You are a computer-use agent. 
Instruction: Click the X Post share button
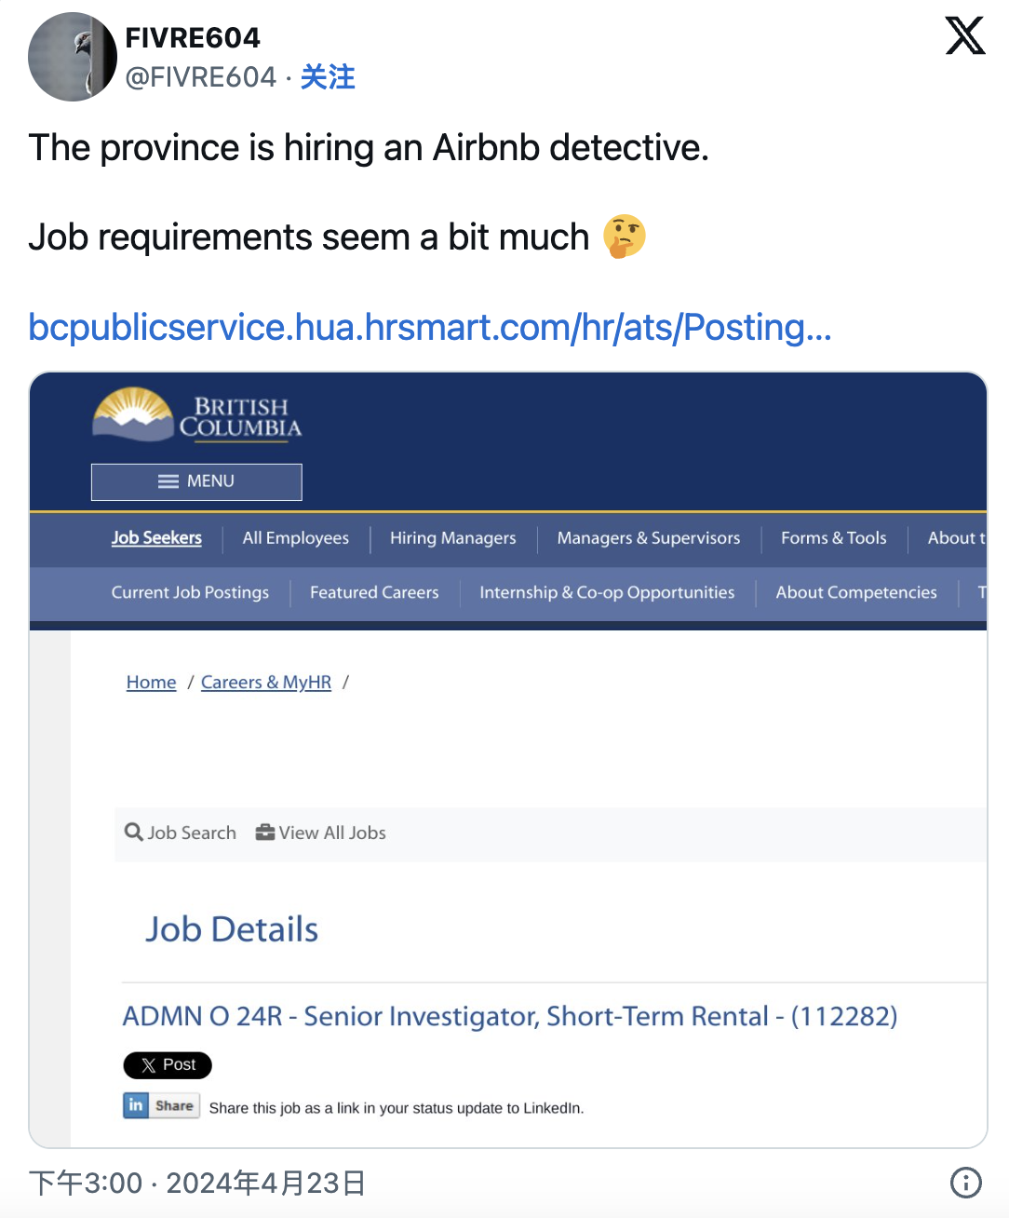(x=168, y=1064)
